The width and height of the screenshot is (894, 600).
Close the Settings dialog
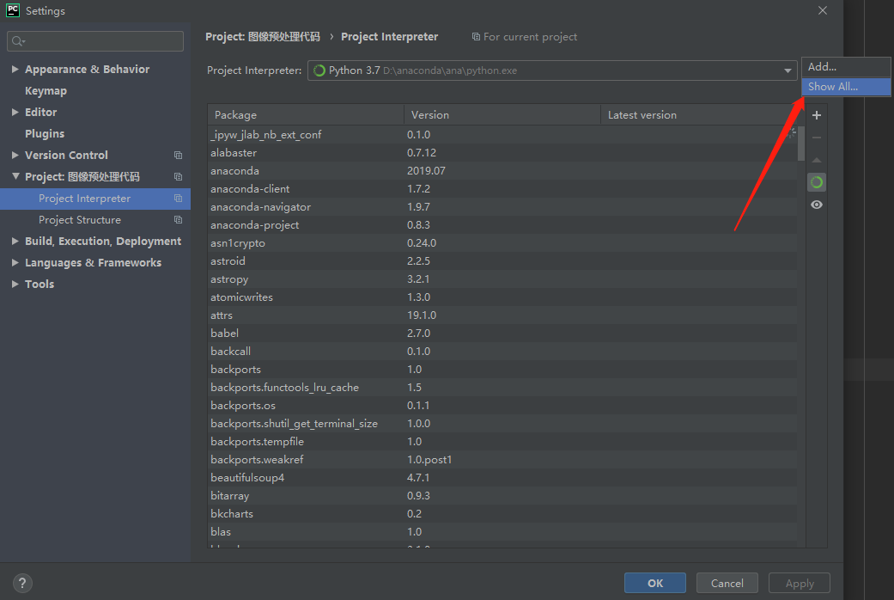point(822,10)
